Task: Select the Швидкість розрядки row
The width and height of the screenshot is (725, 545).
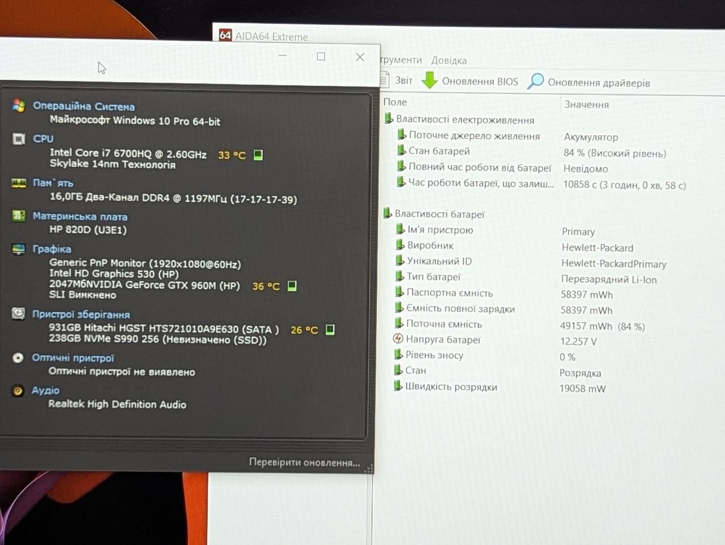Action: pos(445,387)
